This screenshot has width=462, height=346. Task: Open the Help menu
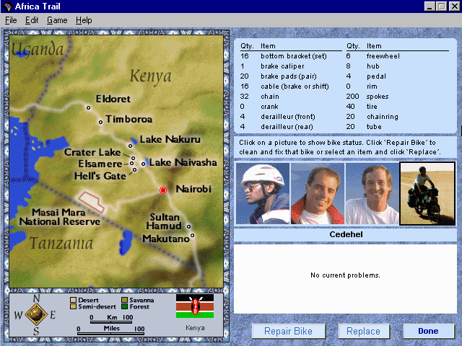[x=84, y=20]
